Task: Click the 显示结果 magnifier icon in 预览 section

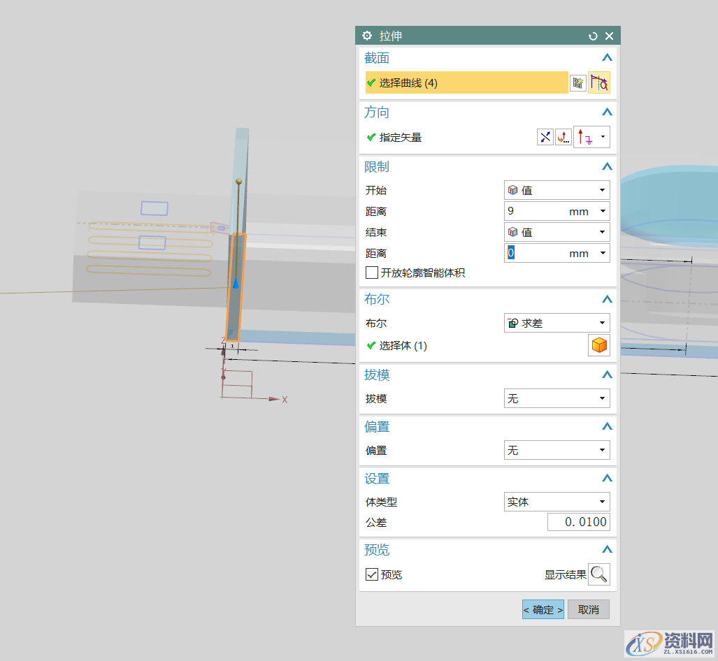Action: pyautogui.click(x=599, y=574)
